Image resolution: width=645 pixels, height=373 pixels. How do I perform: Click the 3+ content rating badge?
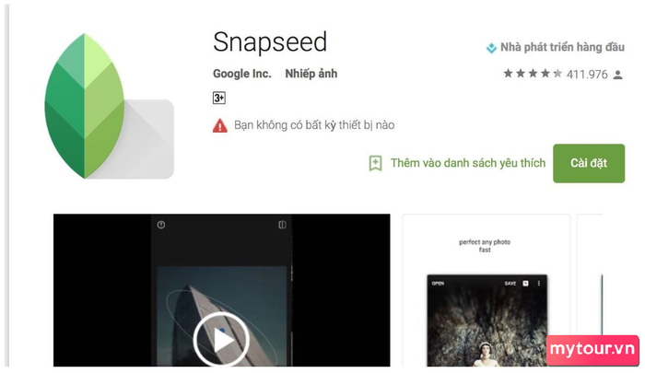pos(219,98)
